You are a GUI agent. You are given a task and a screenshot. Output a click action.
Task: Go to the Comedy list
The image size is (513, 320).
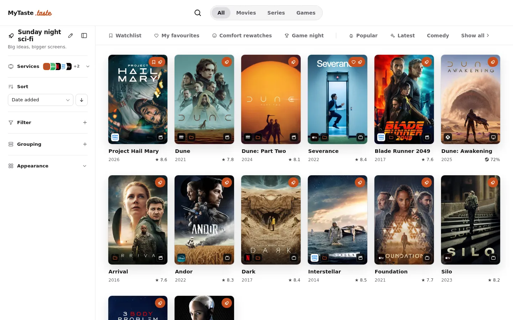tap(438, 36)
